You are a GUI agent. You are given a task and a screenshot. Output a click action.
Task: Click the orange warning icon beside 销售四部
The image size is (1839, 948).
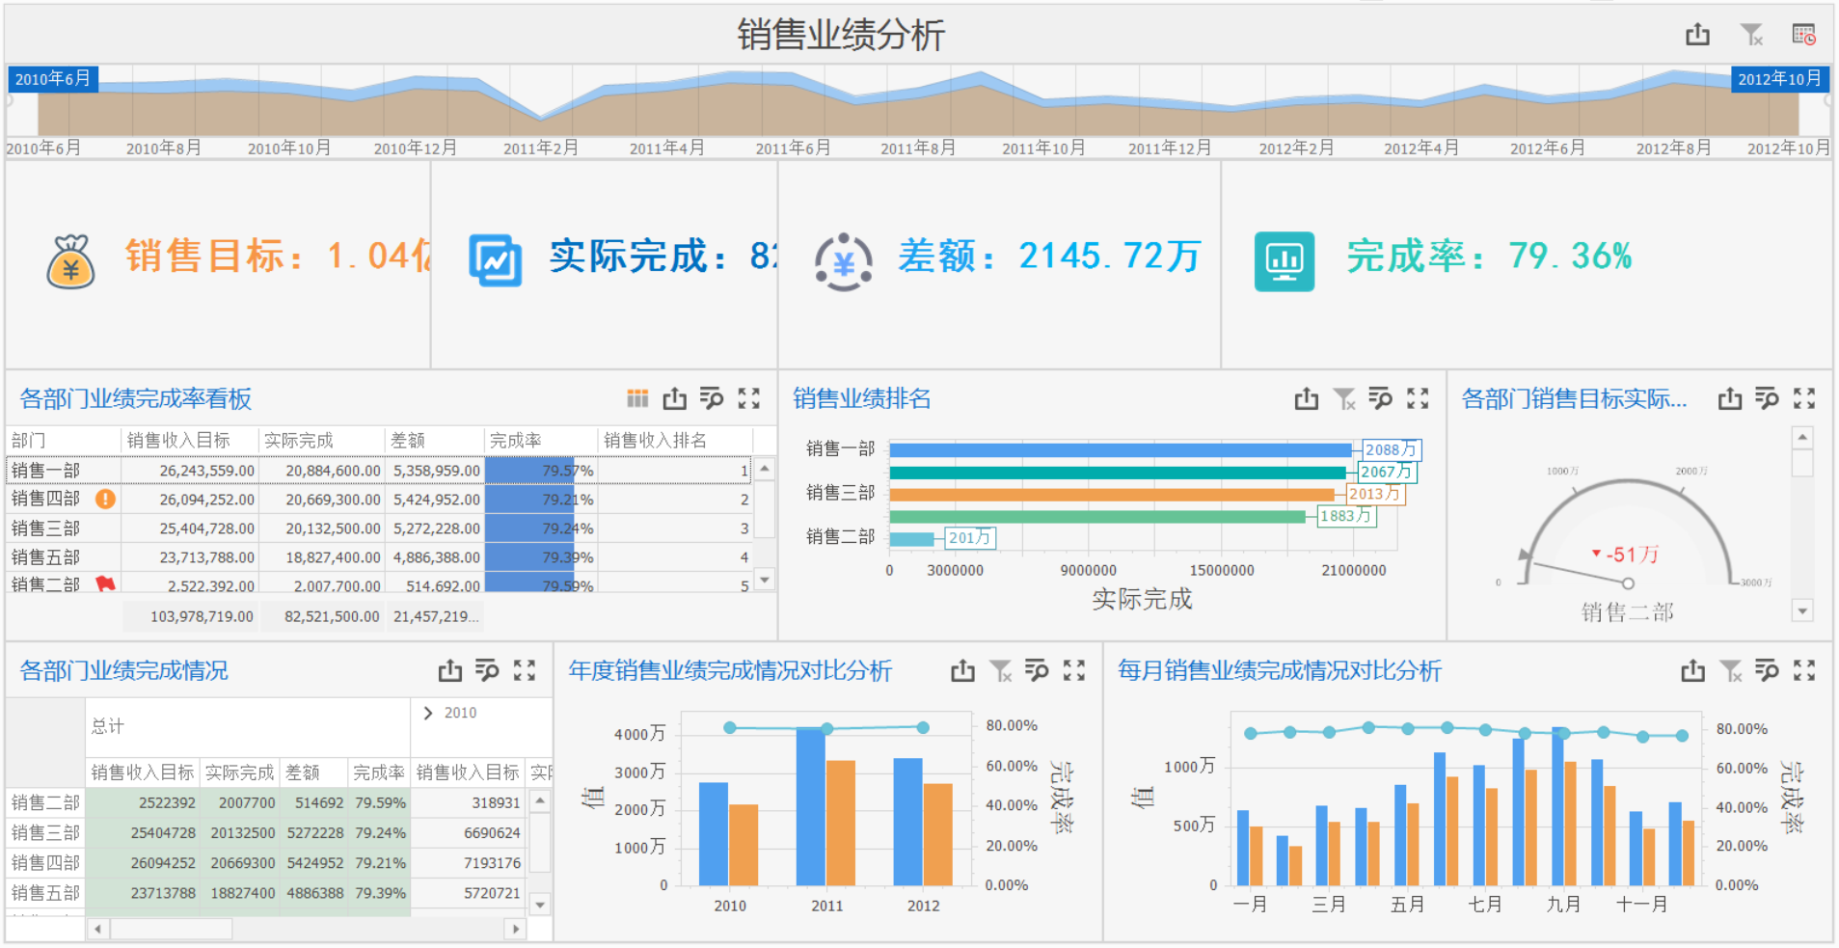point(105,499)
